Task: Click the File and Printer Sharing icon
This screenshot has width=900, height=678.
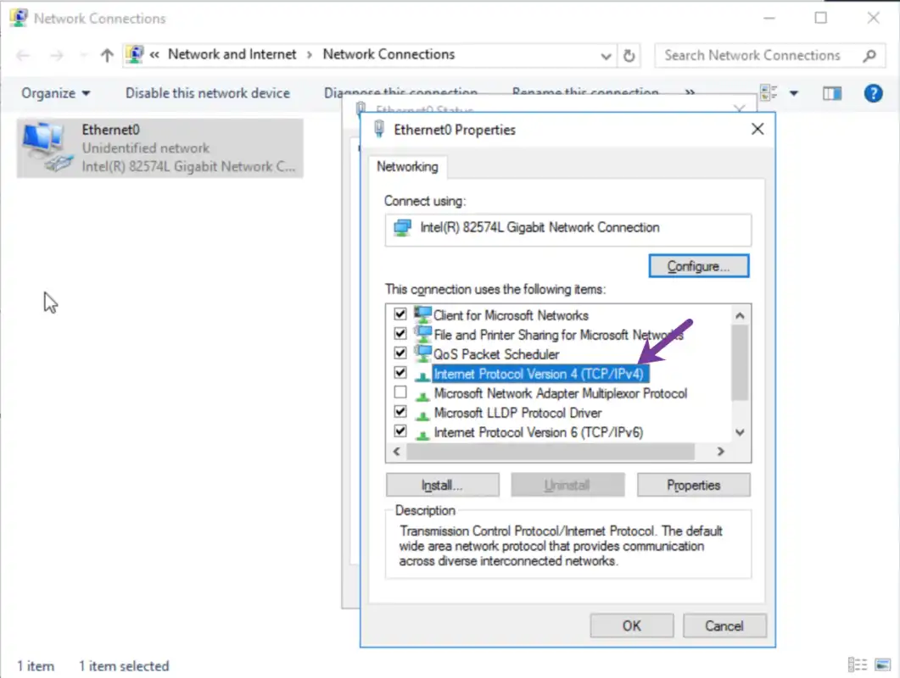Action: pos(422,335)
